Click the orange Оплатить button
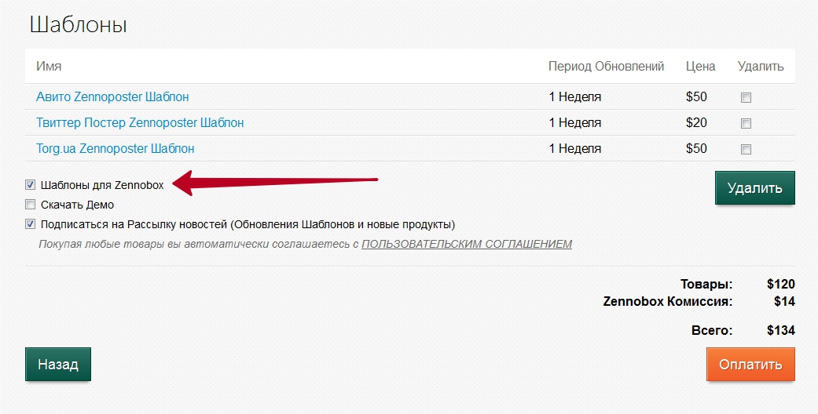 click(750, 365)
